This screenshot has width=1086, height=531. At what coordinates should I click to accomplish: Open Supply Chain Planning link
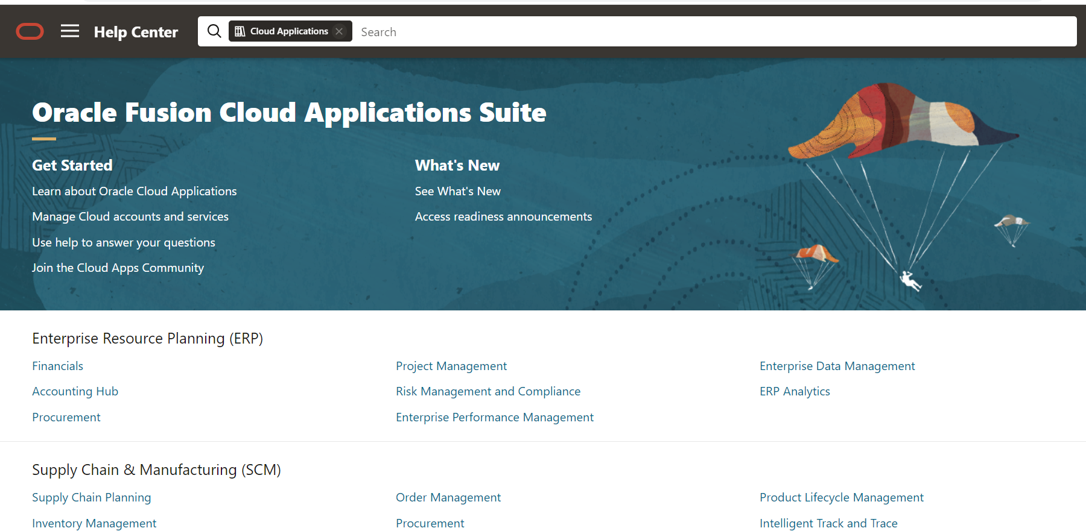coord(92,497)
